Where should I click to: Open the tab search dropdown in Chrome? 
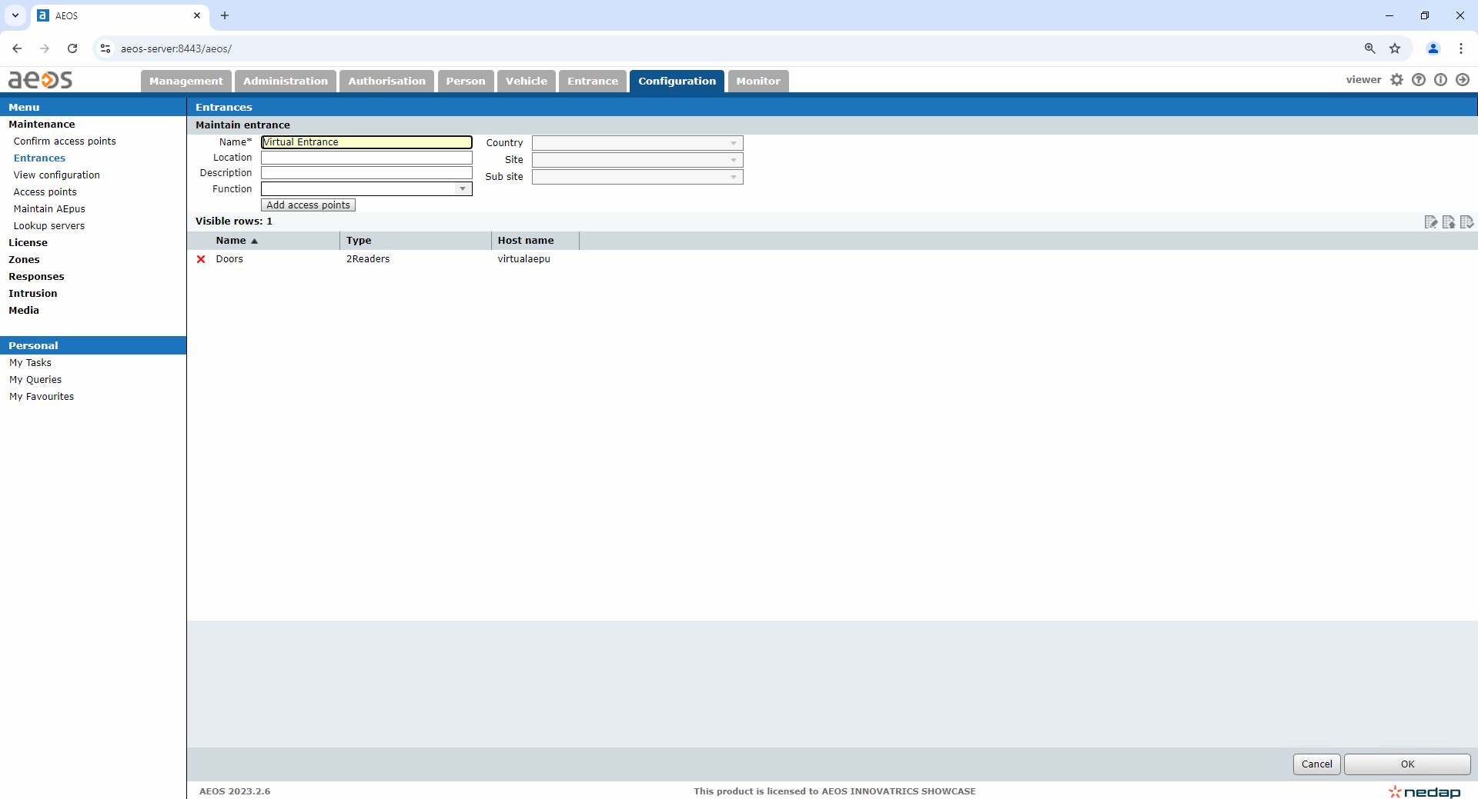click(15, 15)
